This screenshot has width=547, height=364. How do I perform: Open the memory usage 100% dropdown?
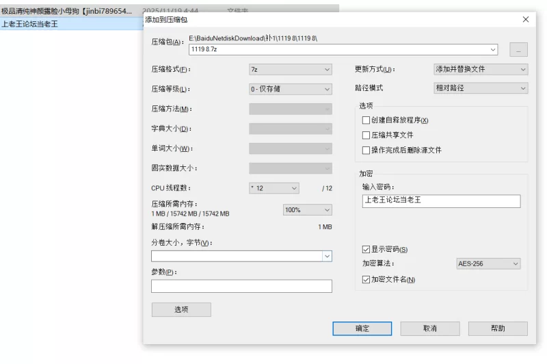click(307, 210)
